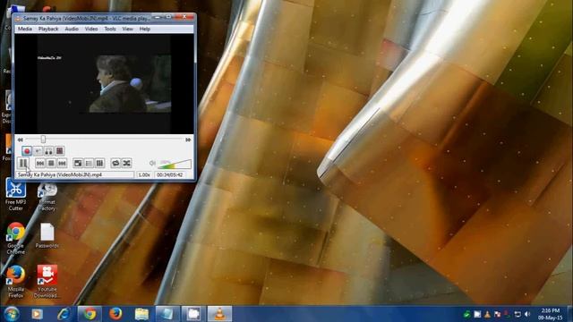Switch to VLC cone taskbar button
The height and width of the screenshot is (322, 573).
219,314
